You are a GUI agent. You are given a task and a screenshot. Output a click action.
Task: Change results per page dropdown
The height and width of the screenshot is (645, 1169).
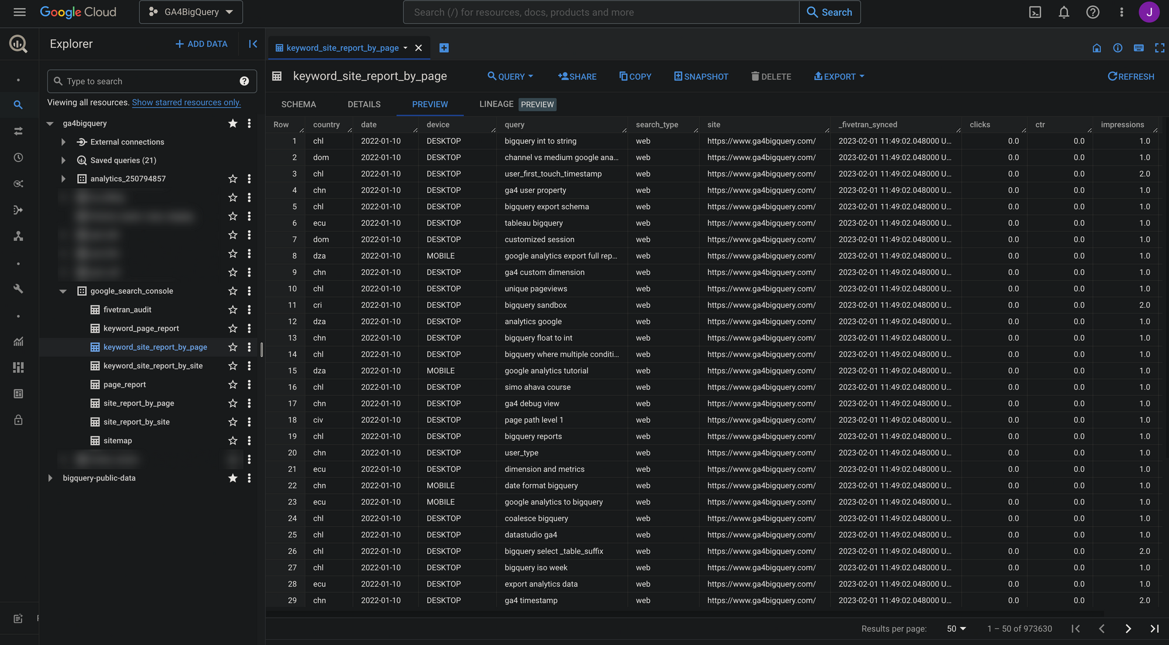956,629
